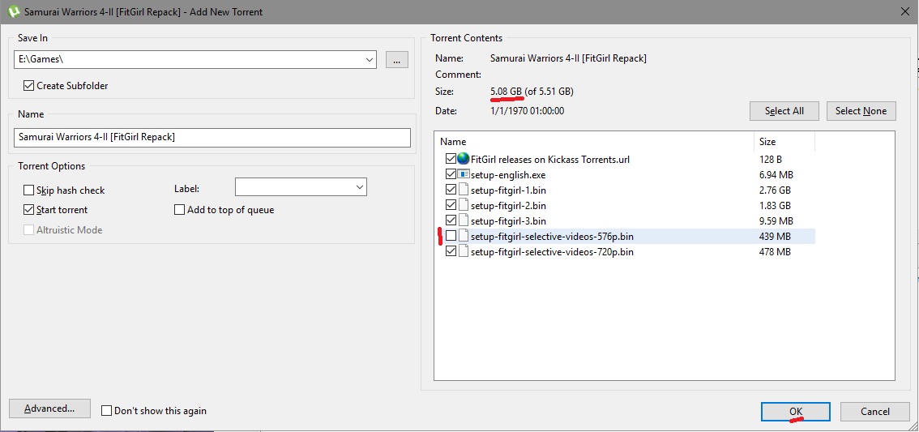The image size is (919, 432).
Task: Uncheck setup-fitgirl-2.bin checkbox
Action: pos(450,205)
